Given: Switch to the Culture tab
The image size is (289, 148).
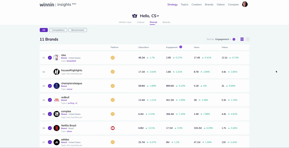Looking at the screenshot, I should [x=141, y=22].
